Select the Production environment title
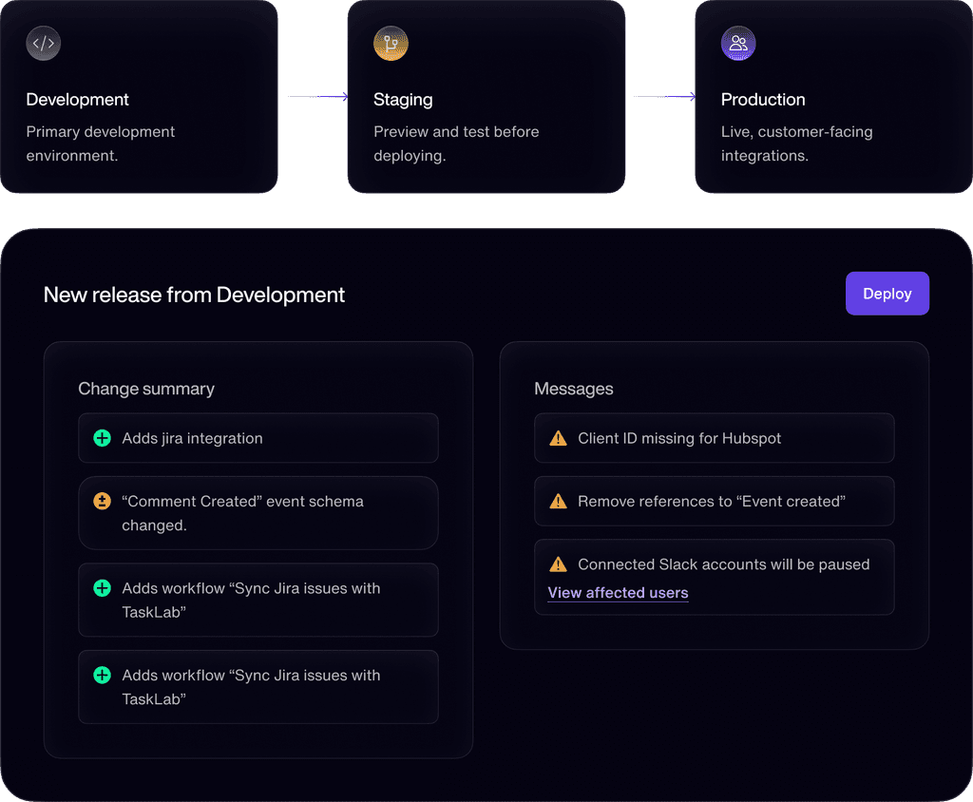Screen dimensions: 973x802 pyautogui.click(x=763, y=100)
